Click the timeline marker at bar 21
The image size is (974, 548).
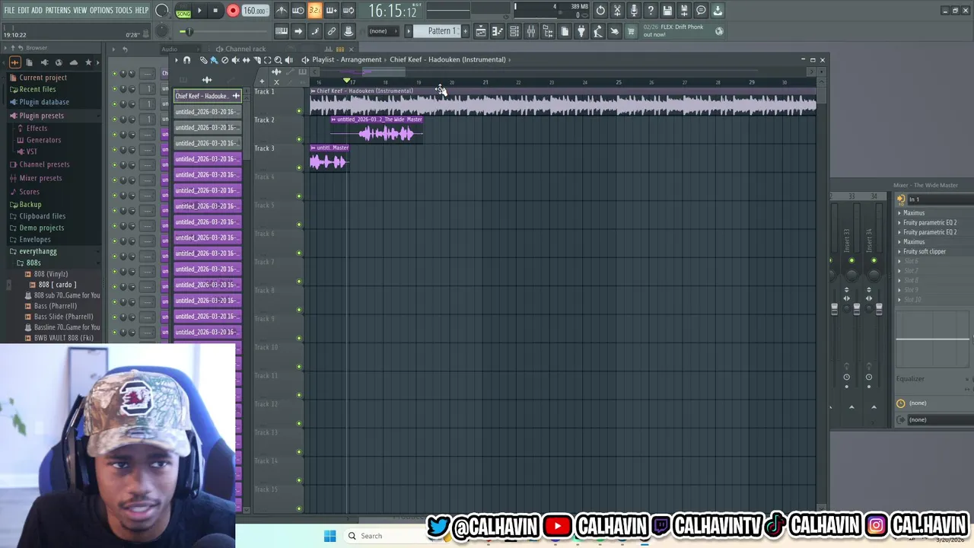click(485, 82)
